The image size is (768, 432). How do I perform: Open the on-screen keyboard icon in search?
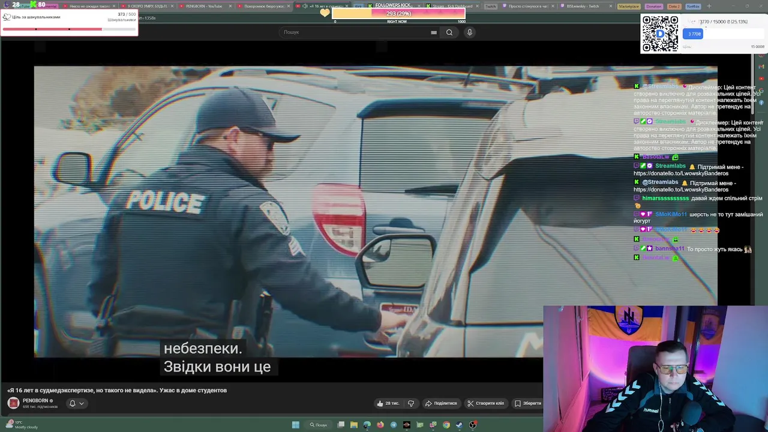(x=434, y=32)
